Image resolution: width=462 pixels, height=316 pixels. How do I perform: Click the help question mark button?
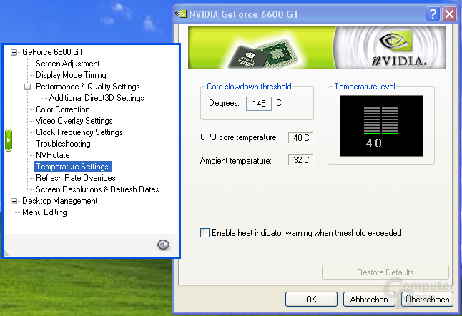pos(433,14)
